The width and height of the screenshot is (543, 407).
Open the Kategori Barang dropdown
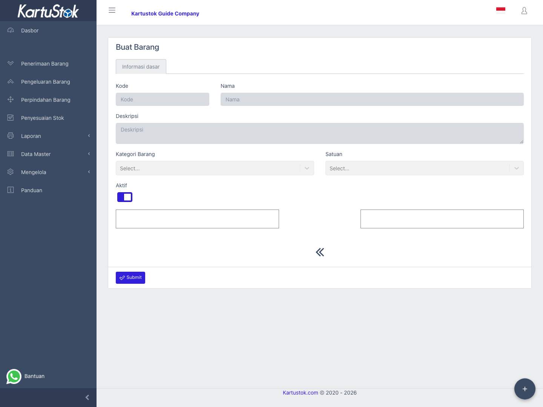pos(215,168)
